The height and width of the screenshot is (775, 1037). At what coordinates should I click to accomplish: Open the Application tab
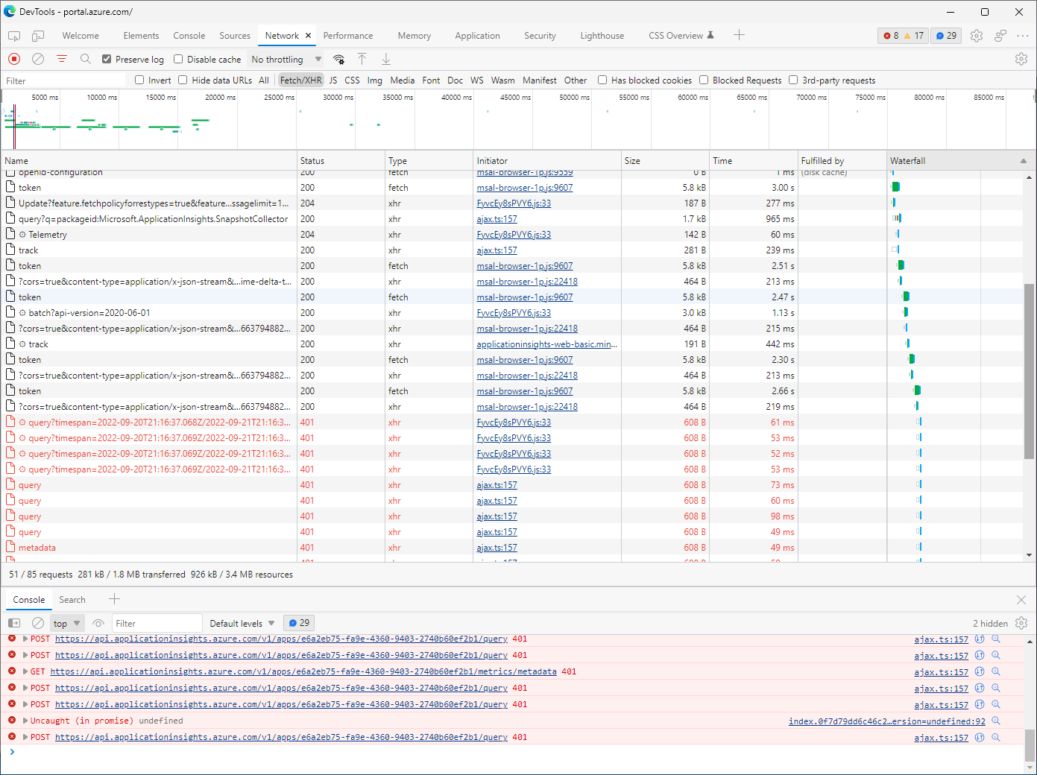(x=478, y=36)
